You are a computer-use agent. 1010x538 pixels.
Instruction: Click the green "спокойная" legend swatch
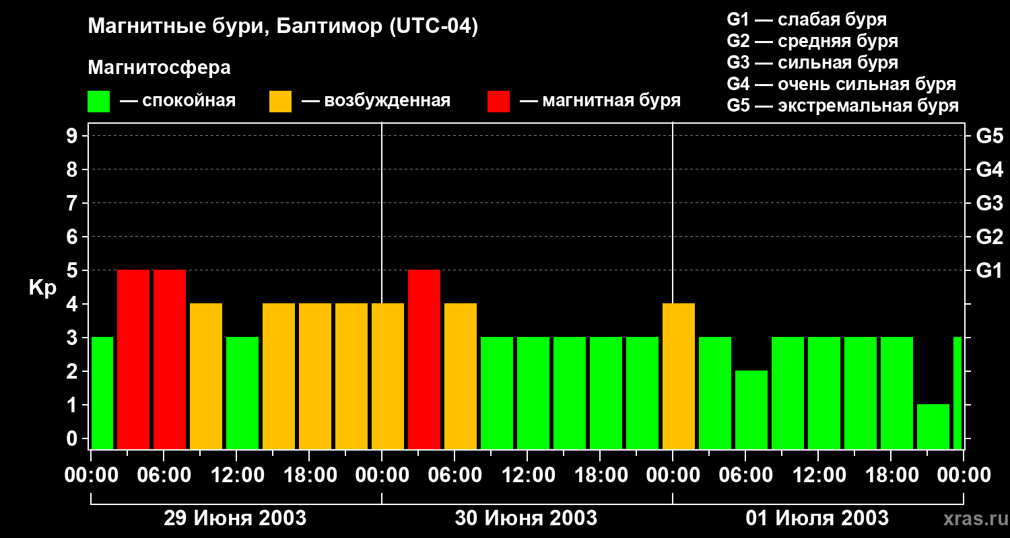coord(98,102)
